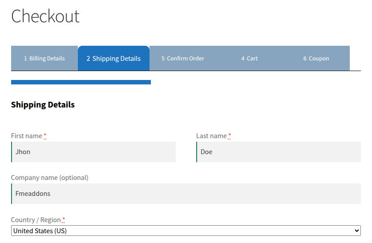
Task: Click the red asterisk beside Country / Region
Action: [x=64, y=220]
